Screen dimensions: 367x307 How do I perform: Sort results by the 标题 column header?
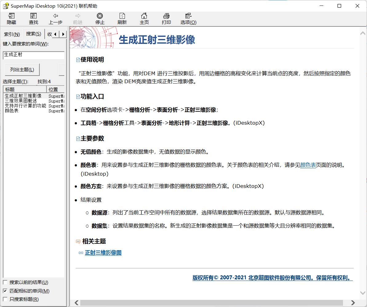[x=25, y=89]
